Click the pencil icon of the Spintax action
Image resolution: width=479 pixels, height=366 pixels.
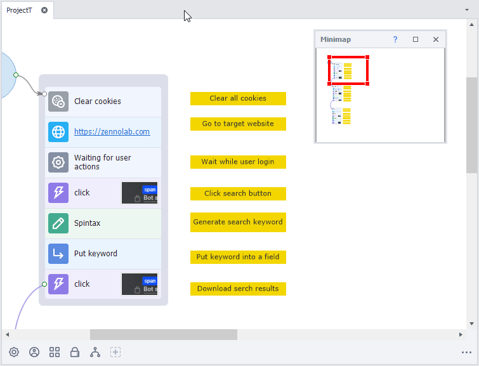coord(58,223)
